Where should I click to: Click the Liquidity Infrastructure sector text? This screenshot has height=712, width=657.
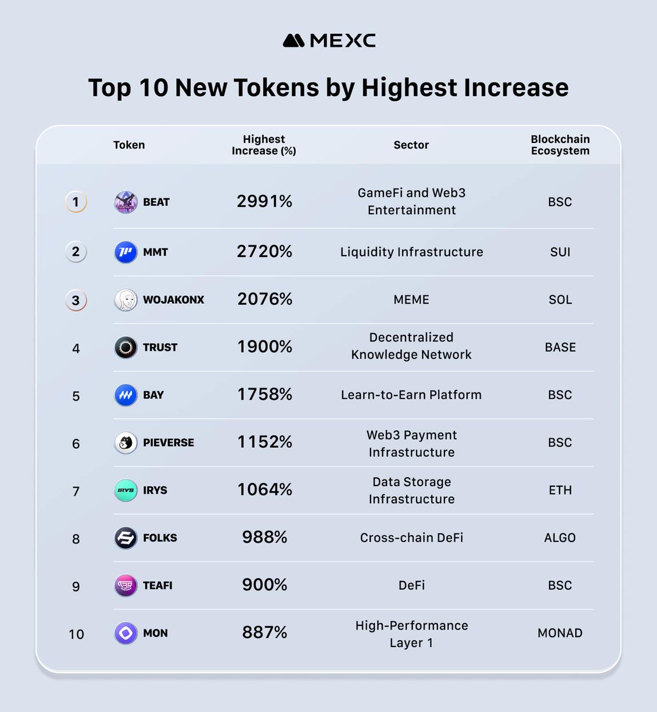[412, 252]
